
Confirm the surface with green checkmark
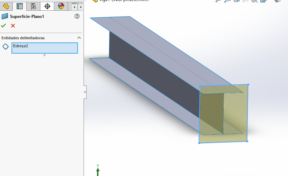(4, 25)
